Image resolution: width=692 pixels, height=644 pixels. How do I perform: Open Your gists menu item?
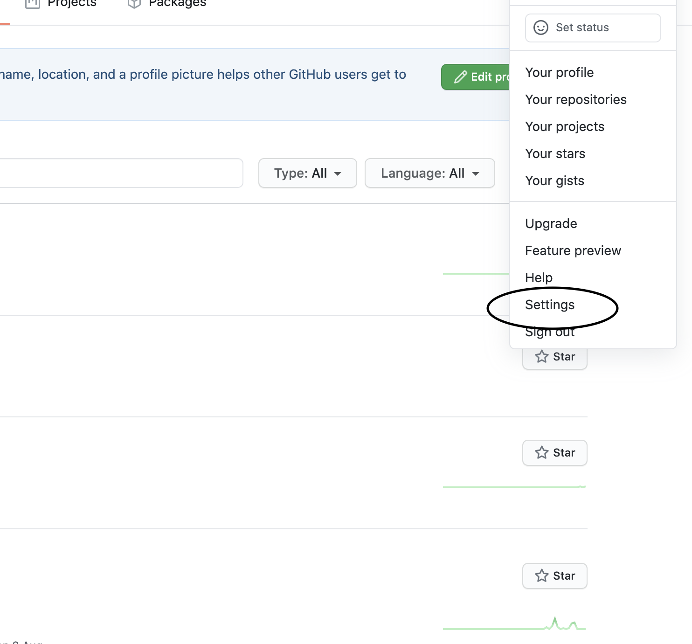point(554,181)
